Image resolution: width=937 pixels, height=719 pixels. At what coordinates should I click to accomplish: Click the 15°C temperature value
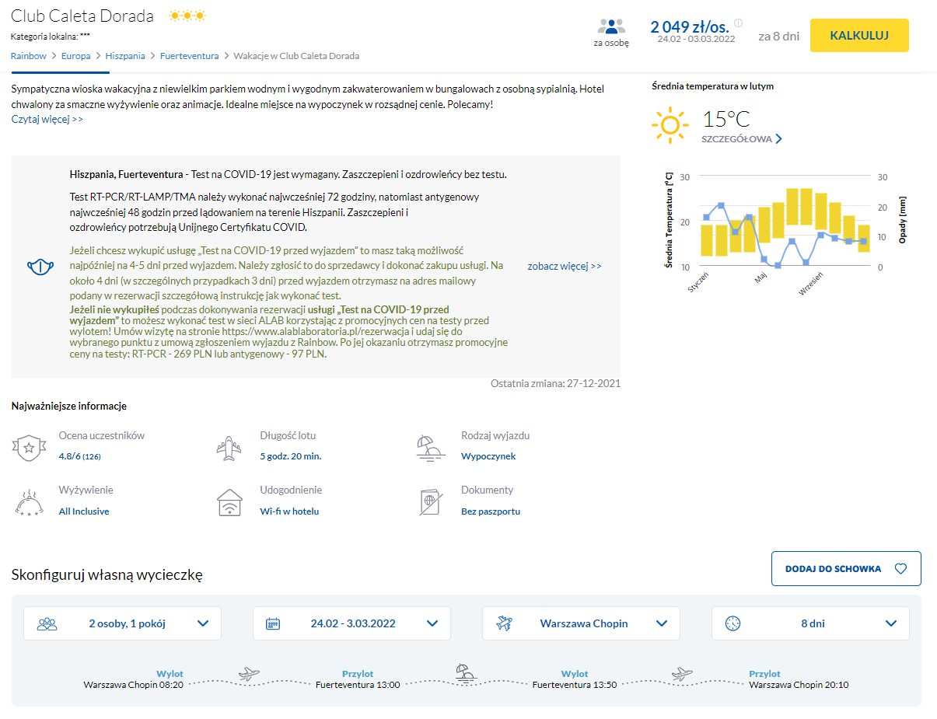[726, 119]
